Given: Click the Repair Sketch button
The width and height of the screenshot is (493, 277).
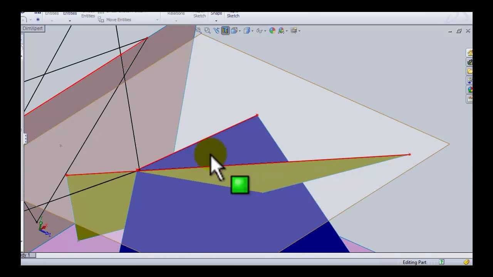Looking at the screenshot, I should 200,15.
